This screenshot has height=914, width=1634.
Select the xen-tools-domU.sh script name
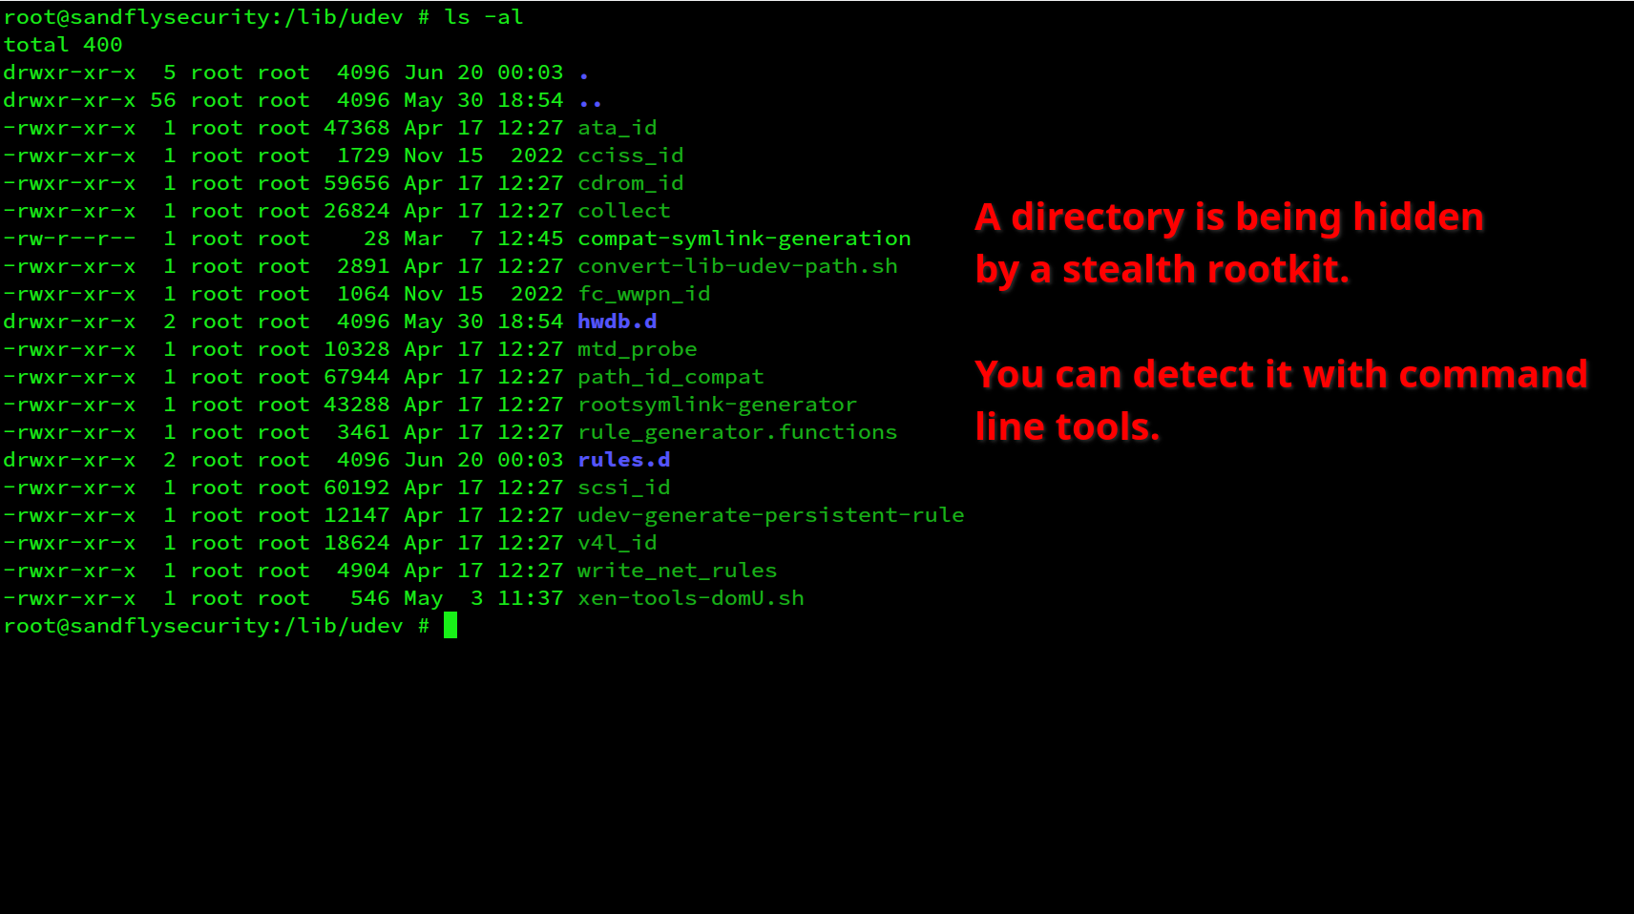(689, 597)
